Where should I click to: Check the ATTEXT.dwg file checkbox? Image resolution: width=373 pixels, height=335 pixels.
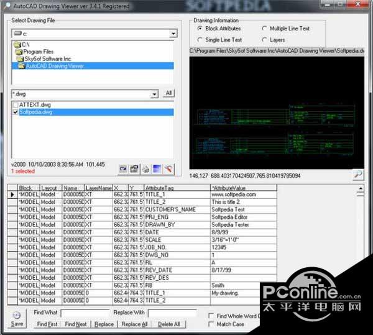16,104
